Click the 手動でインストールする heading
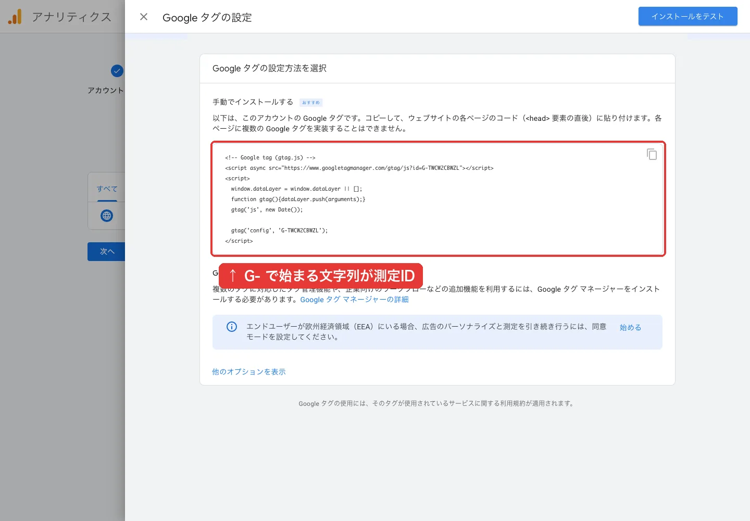This screenshot has width=750, height=521. (x=253, y=102)
